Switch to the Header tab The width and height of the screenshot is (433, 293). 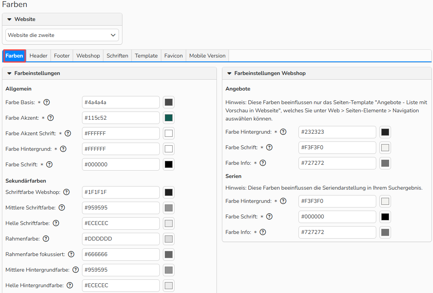pos(38,56)
